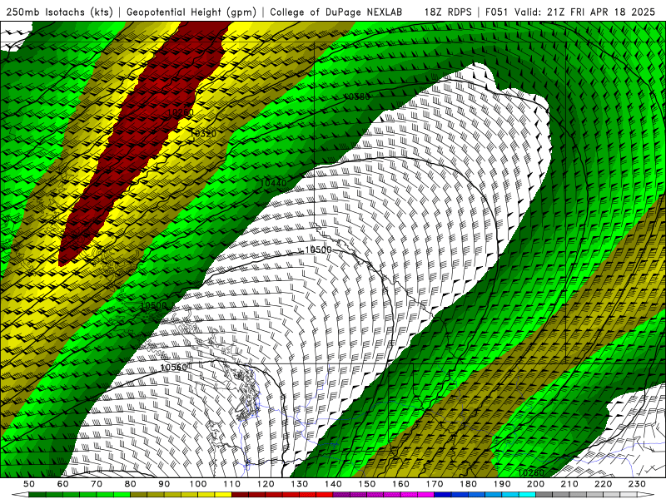Select the cyan swatch in the color bar
Image resolution: width=666 pixels, height=499 pixels.
click(527, 495)
